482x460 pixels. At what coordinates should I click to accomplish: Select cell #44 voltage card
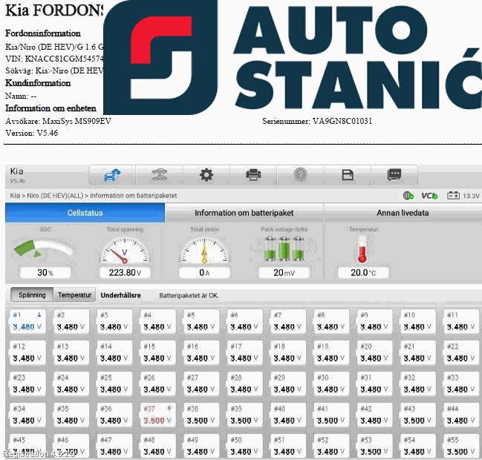(461, 415)
